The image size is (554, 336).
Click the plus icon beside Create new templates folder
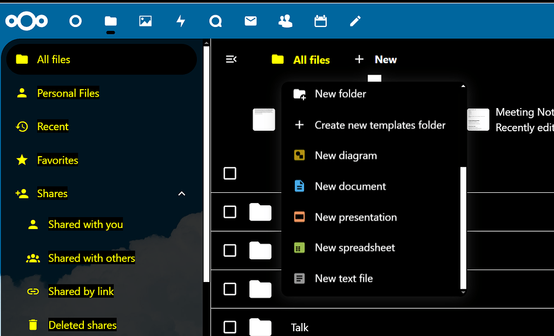click(300, 125)
